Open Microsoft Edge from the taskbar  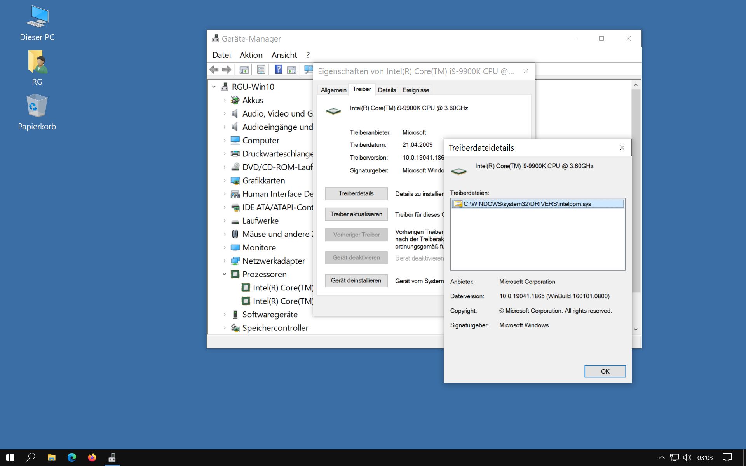tap(72, 457)
